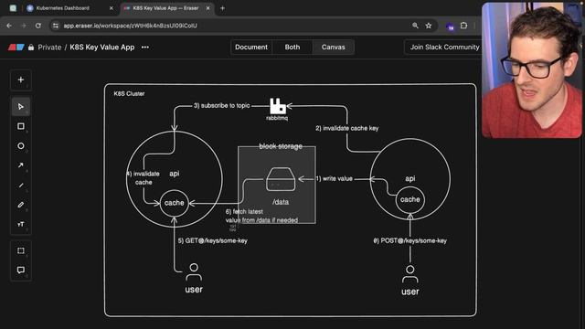Screen dimensions: 585x329
Task: Select the line tool
Action: click(x=21, y=185)
